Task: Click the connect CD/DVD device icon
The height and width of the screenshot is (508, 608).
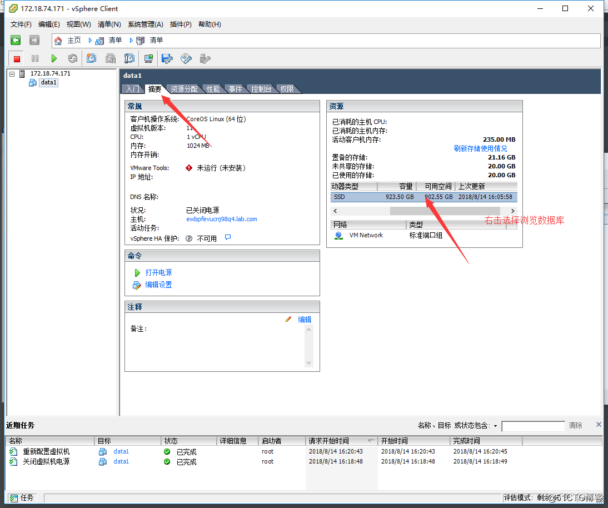Action: click(x=186, y=58)
